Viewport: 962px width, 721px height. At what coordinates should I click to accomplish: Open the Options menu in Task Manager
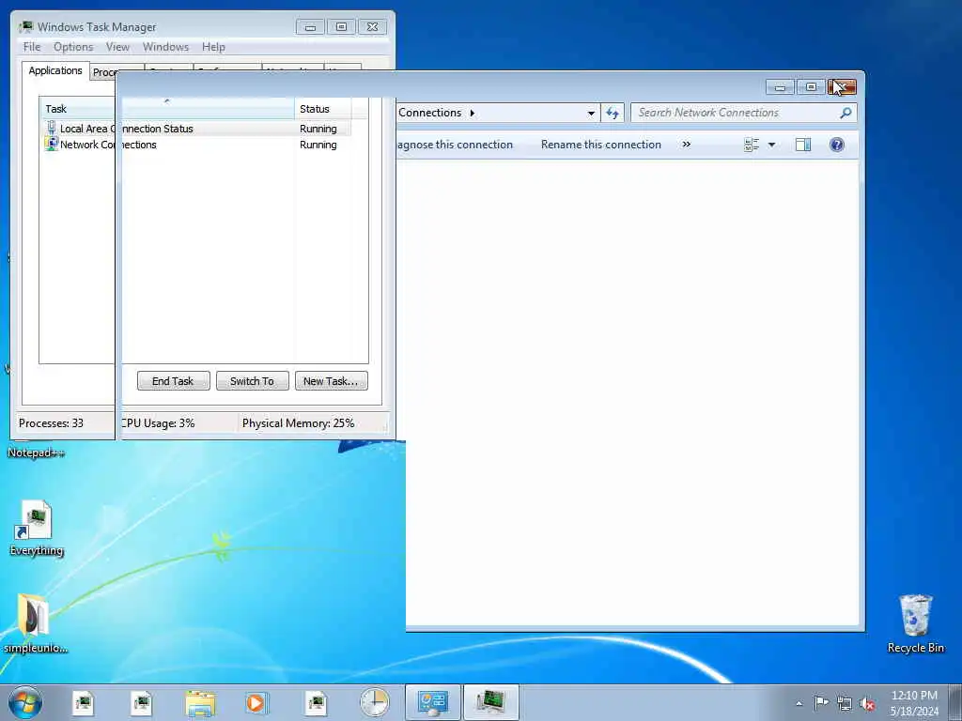73,47
